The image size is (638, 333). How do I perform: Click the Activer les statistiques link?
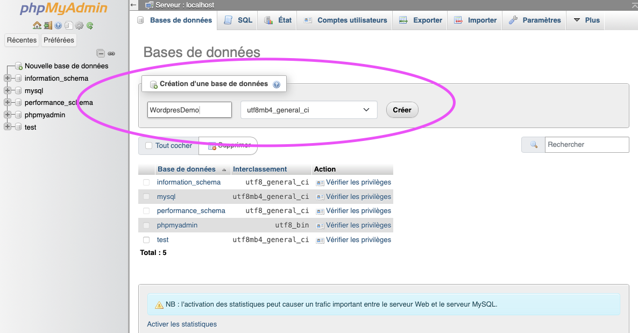click(x=182, y=324)
